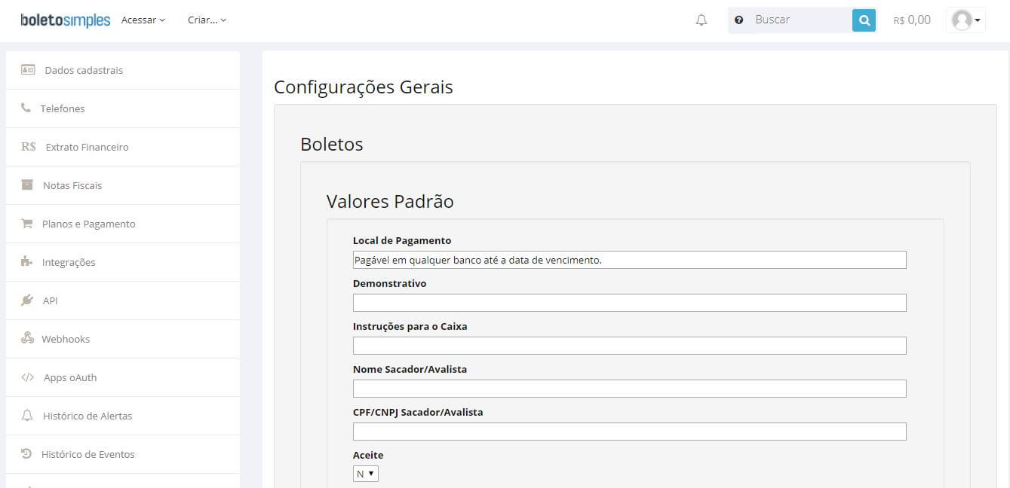Click the API plug icon

pos(27,300)
